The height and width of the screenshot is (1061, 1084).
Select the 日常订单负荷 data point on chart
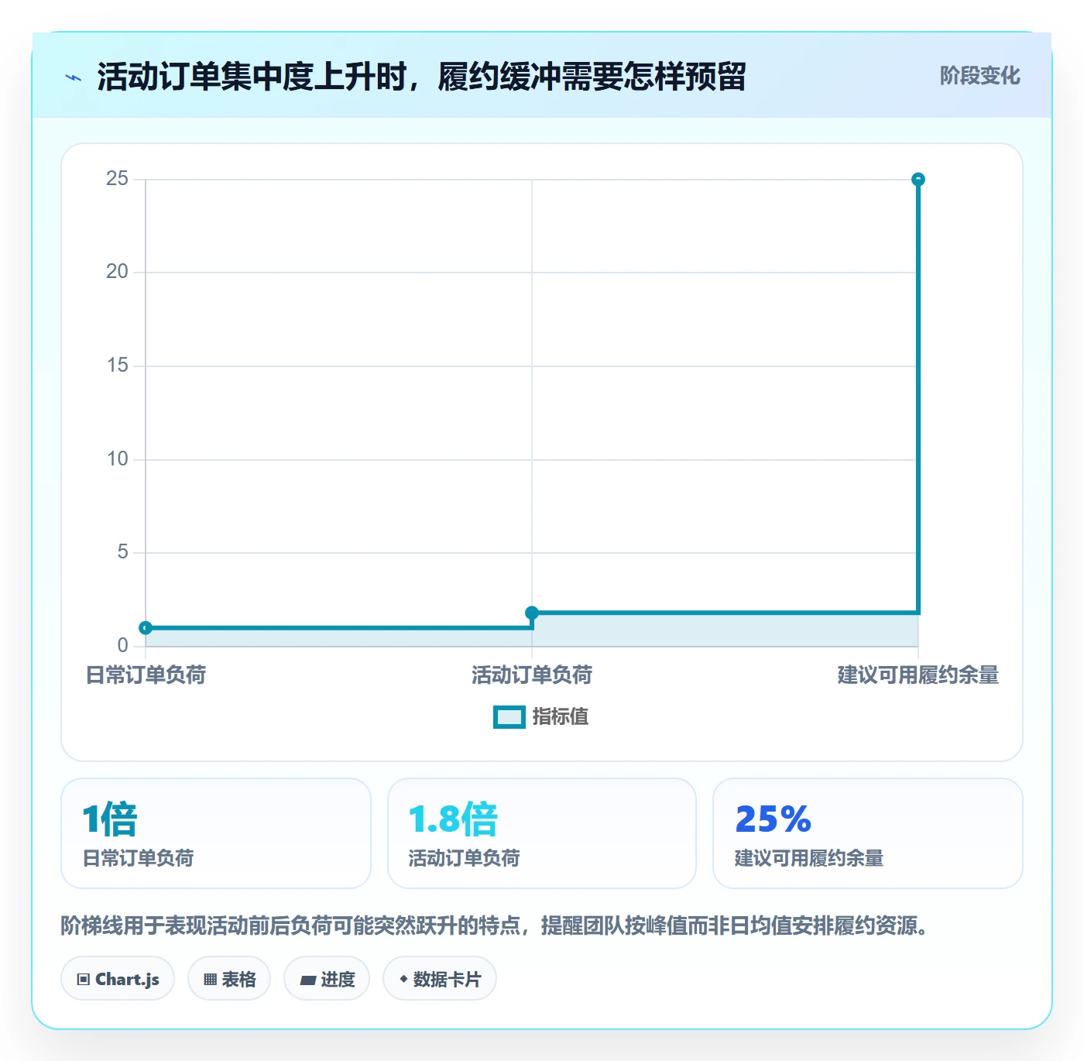(146, 628)
